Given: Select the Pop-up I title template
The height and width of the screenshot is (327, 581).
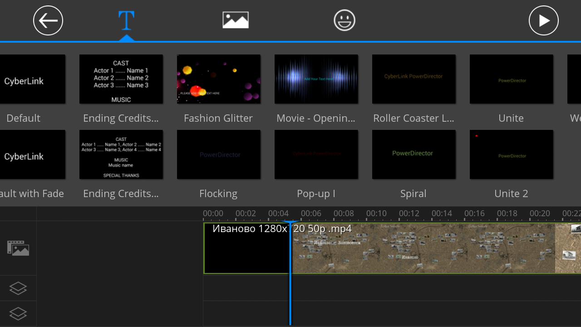Looking at the screenshot, I should point(316,155).
